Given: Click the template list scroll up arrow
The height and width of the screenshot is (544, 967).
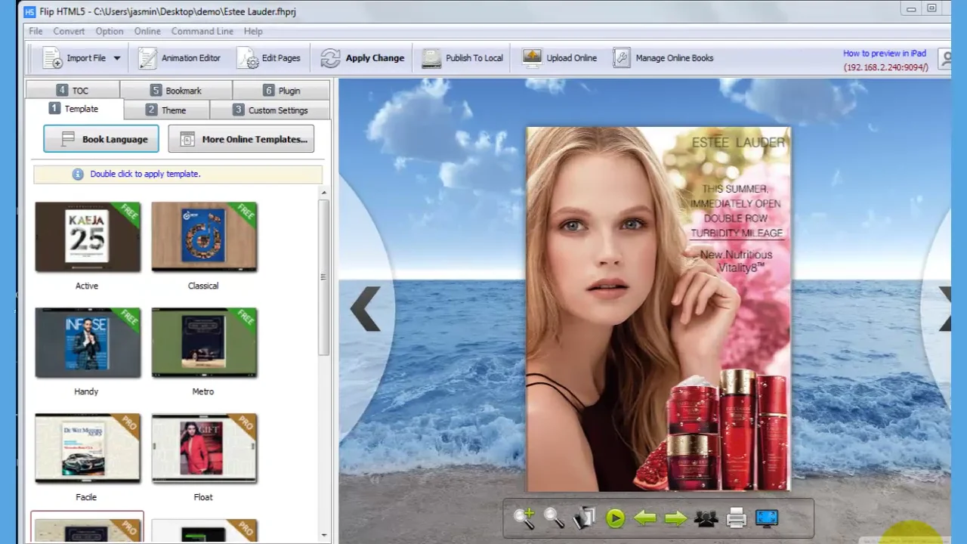Looking at the screenshot, I should point(323,193).
